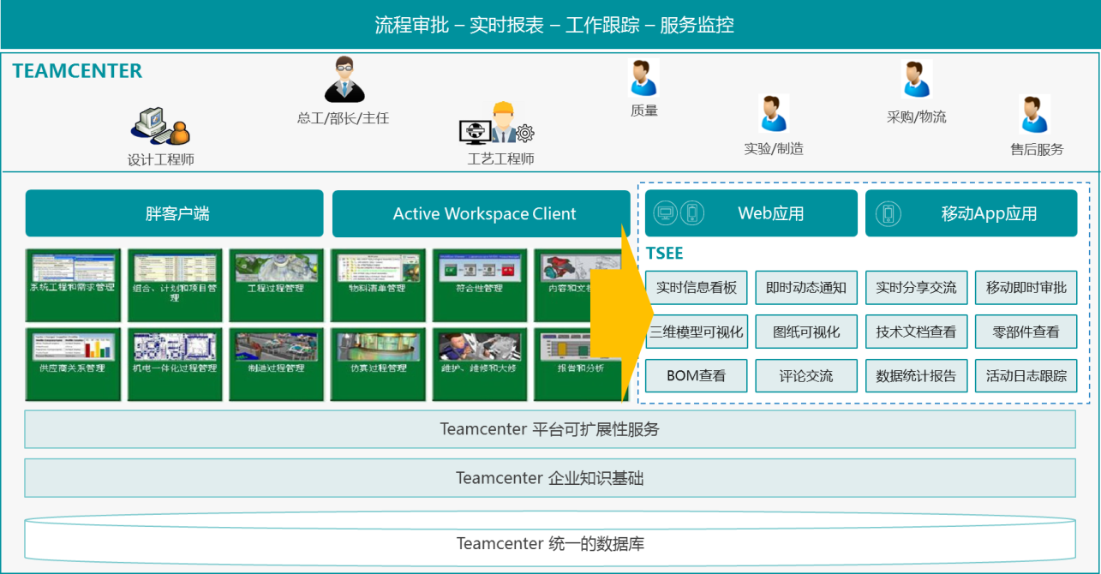Click the phone icon beside Web应用
The height and width of the screenshot is (574, 1101).
click(692, 213)
